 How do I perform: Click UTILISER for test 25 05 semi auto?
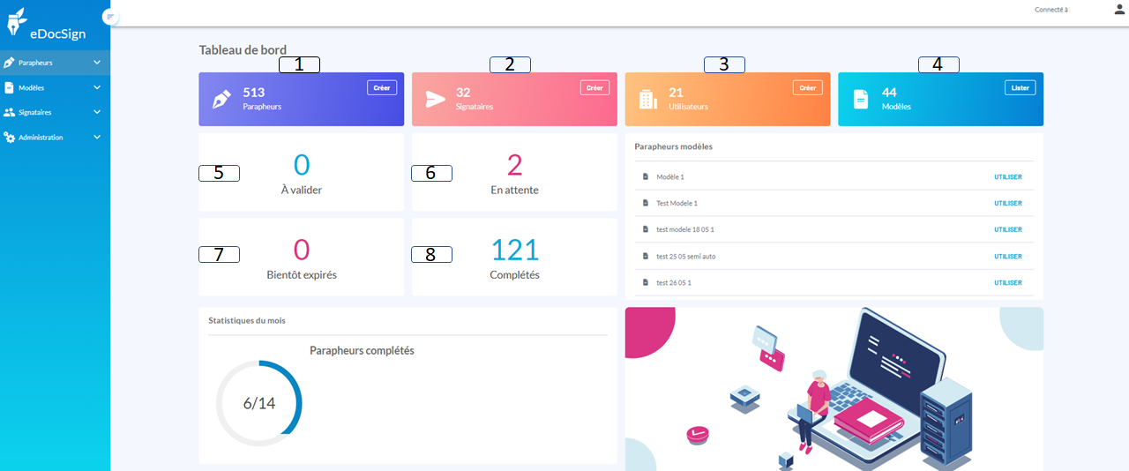[1008, 256]
